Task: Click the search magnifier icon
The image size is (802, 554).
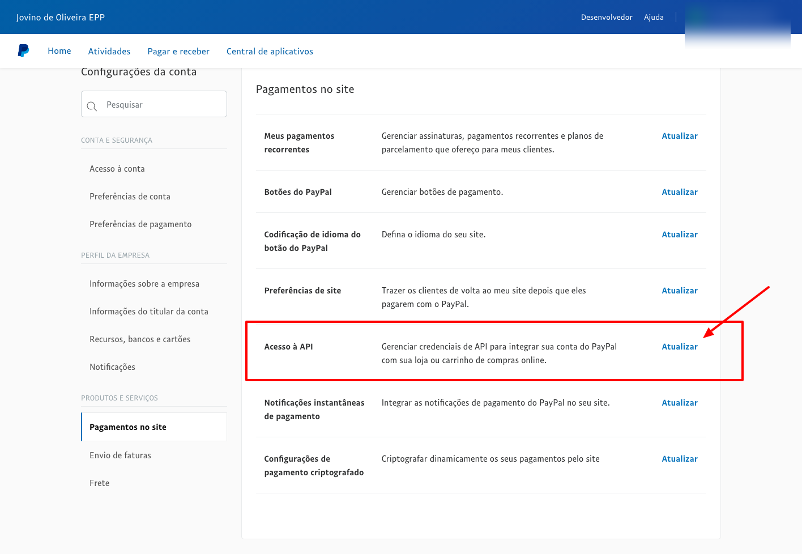Action: (92, 106)
